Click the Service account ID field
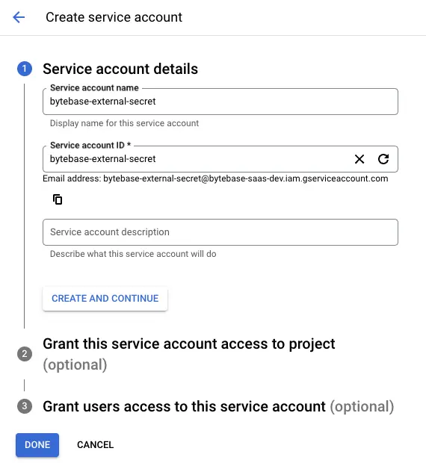 tap(197, 159)
